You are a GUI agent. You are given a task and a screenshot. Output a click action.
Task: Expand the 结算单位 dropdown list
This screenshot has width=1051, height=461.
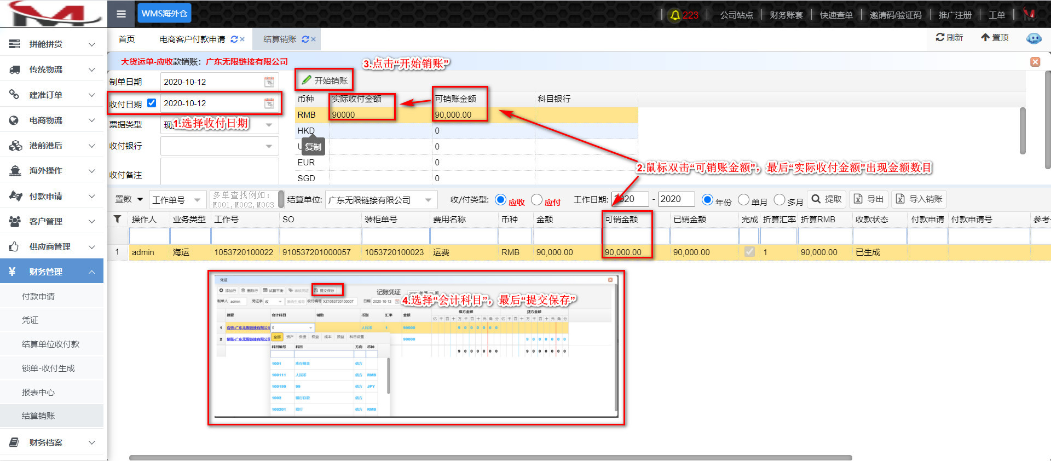[x=428, y=200]
